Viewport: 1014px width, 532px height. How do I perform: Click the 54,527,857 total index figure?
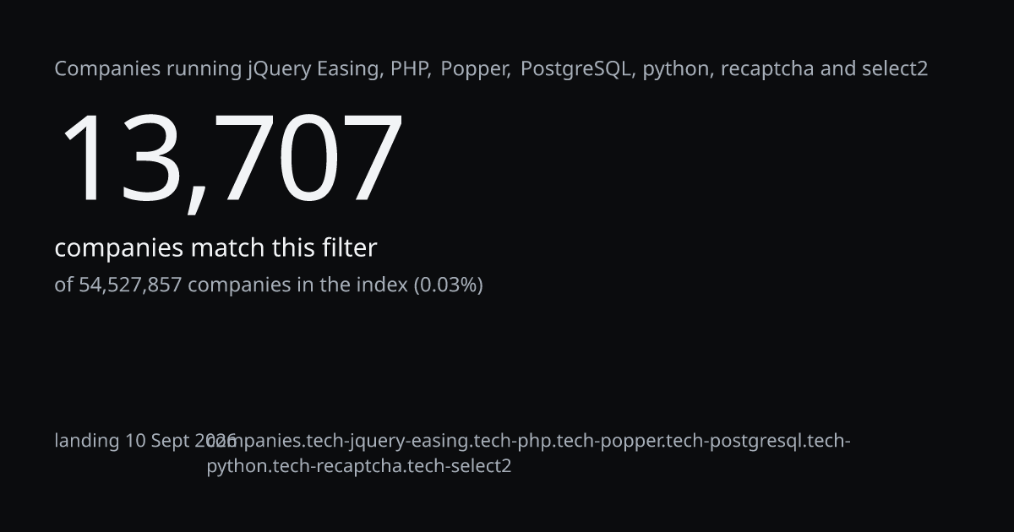coord(130,285)
